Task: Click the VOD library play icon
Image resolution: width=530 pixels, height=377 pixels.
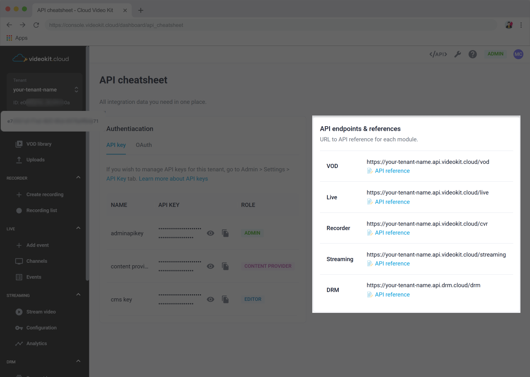Action: [x=19, y=144]
